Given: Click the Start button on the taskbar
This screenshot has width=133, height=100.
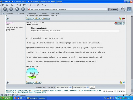Looking at the screenshot, I should click(6, 98).
